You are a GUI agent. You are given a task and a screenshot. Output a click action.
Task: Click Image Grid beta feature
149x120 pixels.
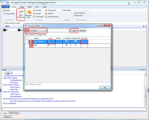point(78,16)
